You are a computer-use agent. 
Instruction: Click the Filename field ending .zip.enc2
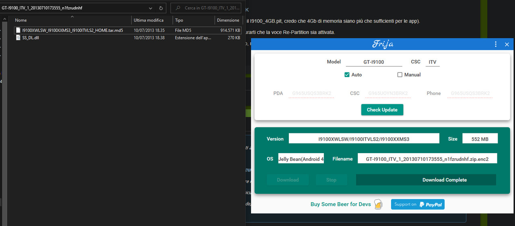tap(427, 159)
